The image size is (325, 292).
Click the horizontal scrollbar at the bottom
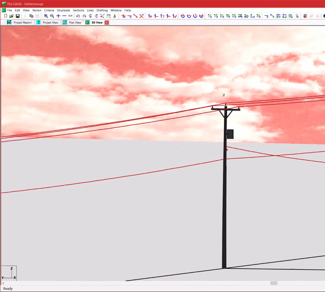click(273, 283)
